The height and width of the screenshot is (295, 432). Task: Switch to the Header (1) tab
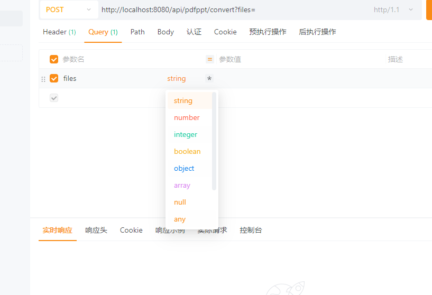click(x=59, y=32)
